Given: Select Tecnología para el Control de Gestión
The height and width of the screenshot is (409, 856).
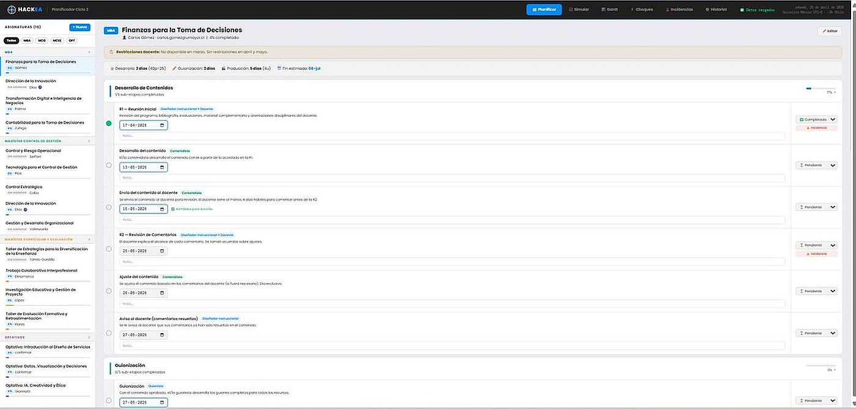Looking at the screenshot, I should (47, 170).
